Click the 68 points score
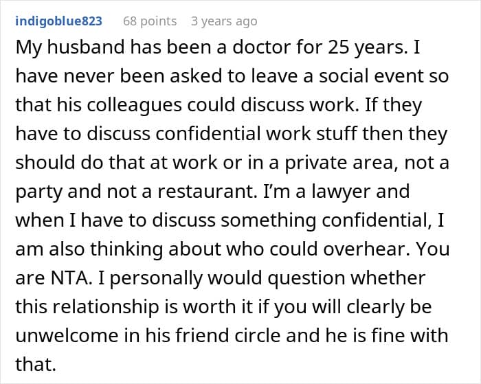 click(x=150, y=21)
